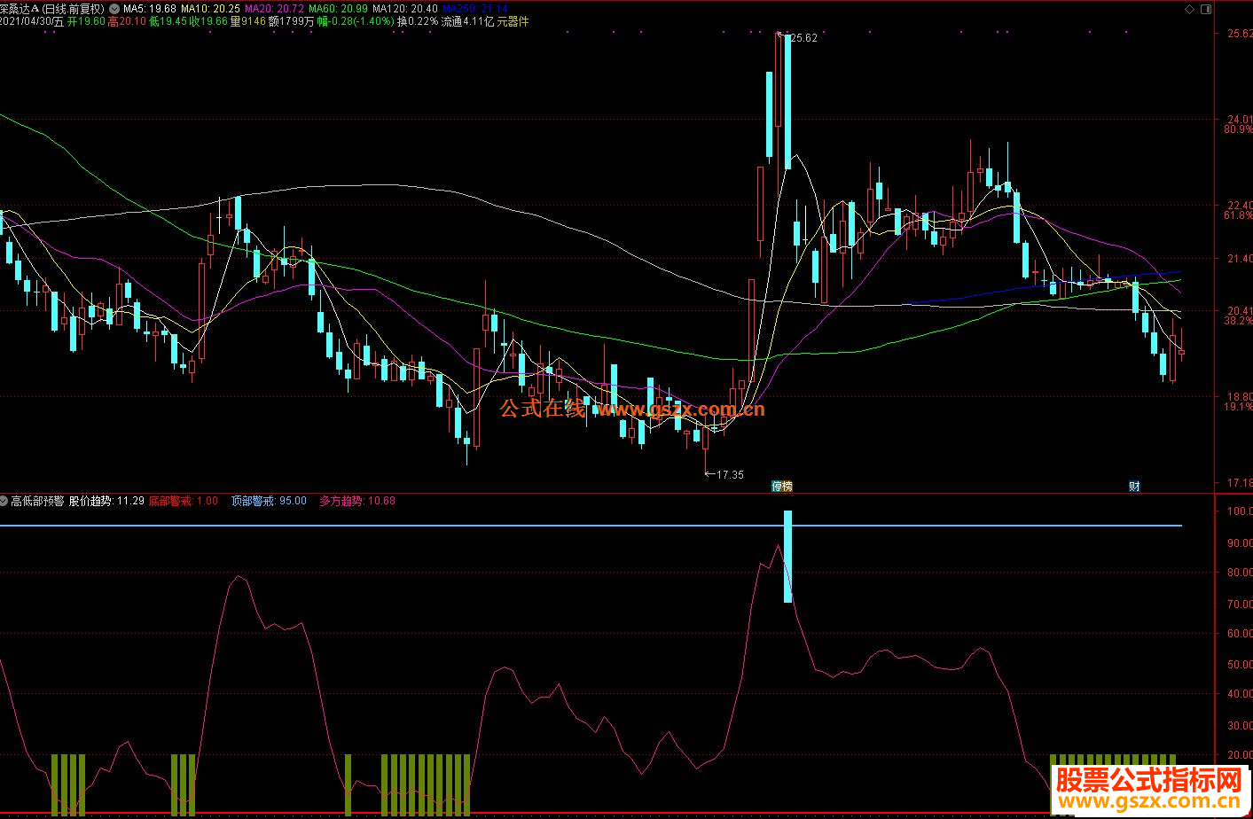Click the MA10: 20.25 label

(x=210, y=9)
